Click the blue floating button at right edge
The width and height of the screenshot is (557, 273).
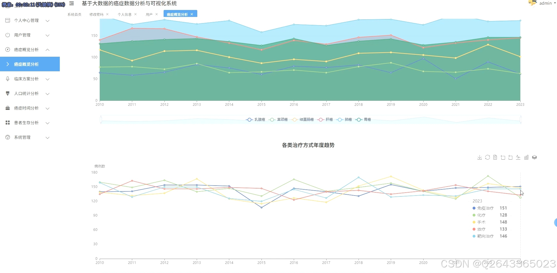556,222
